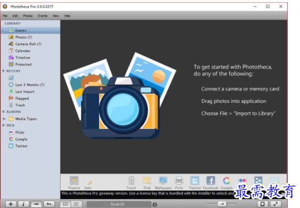Image resolution: width=300 pixels, height=208 pixels.
Task: Open the Events menu
Action: pos(42,16)
